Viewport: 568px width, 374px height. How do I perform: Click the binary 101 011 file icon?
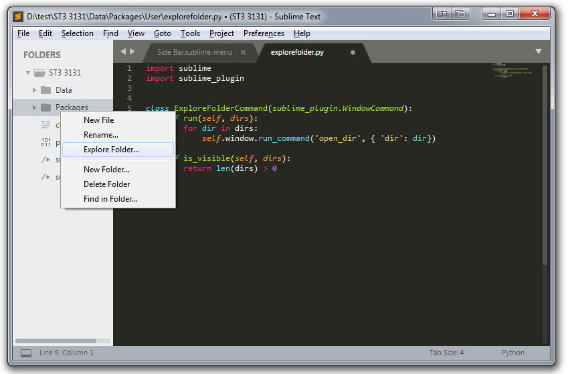(x=46, y=142)
